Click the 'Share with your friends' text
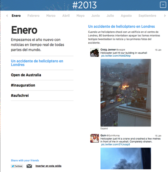The height and width of the screenshot is (172, 168). click(x=25, y=161)
